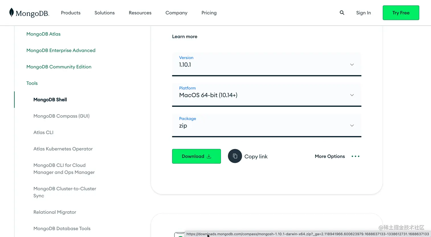Open MongoDB Compass (GUI) sidebar item
Image resolution: width=431 pixels, height=237 pixels.
pyautogui.click(x=62, y=116)
